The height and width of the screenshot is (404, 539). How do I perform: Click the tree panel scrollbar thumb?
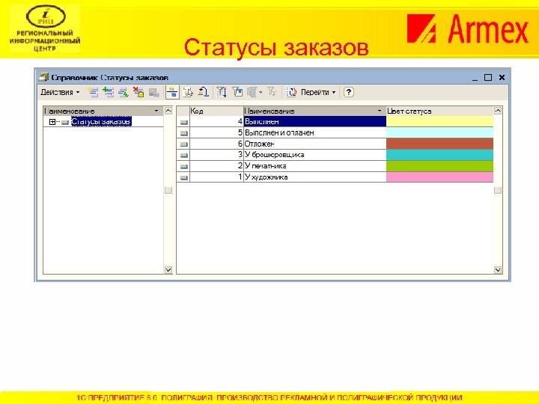pyautogui.click(x=168, y=190)
